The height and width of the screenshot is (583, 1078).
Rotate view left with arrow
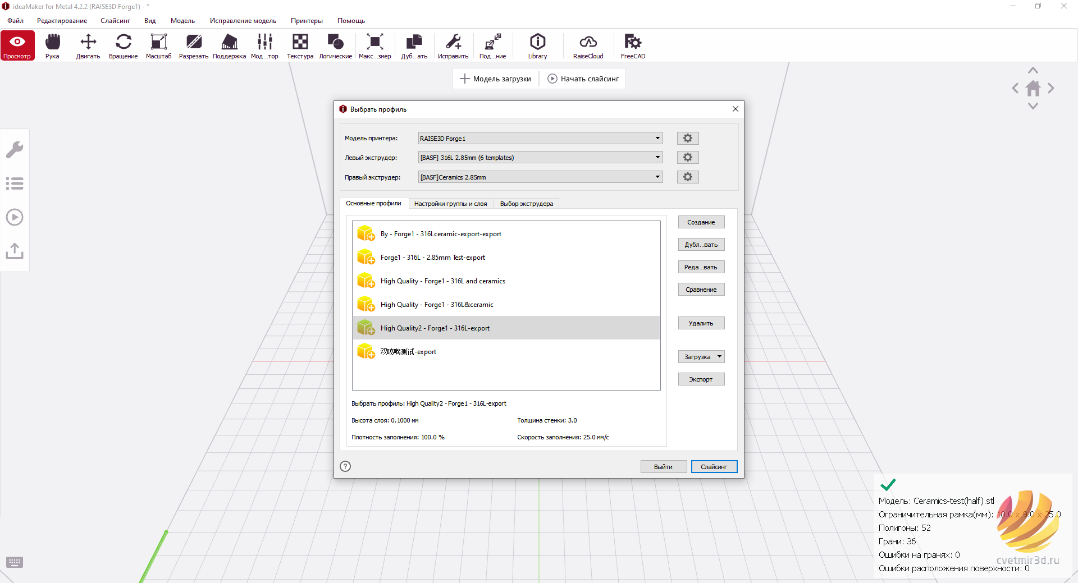[1015, 88]
